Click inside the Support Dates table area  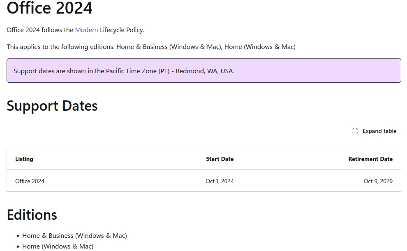(x=203, y=170)
